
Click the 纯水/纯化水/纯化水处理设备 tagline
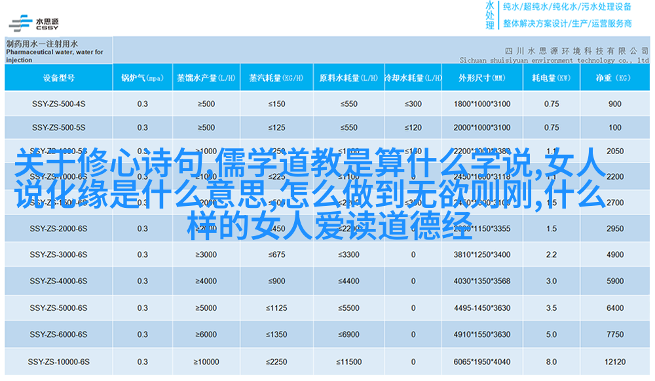pos(567,7)
